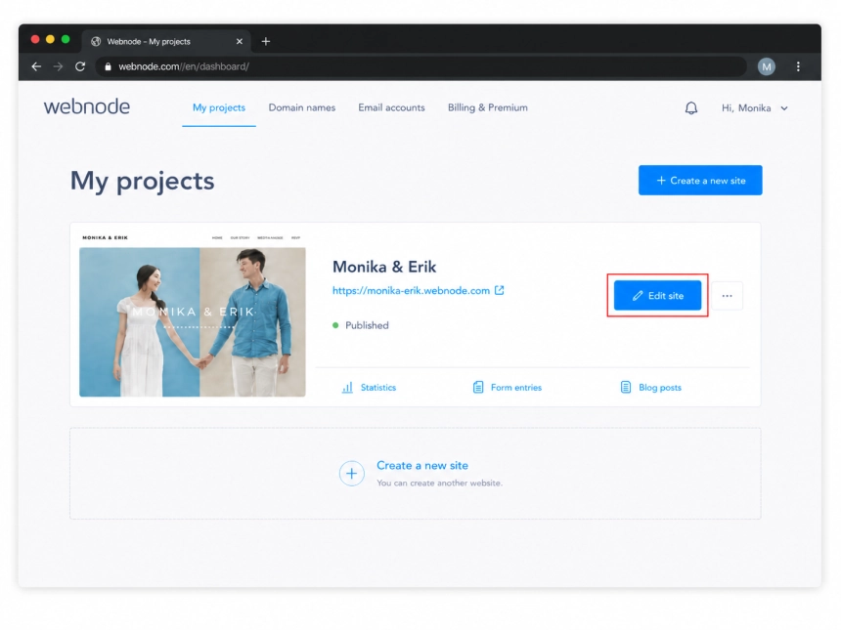
Task: Open the Domain names tab
Action: click(x=302, y=107)
